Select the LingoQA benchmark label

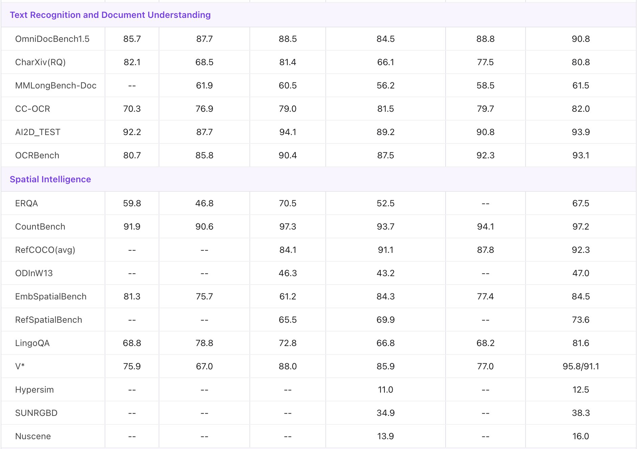point(32,343)
